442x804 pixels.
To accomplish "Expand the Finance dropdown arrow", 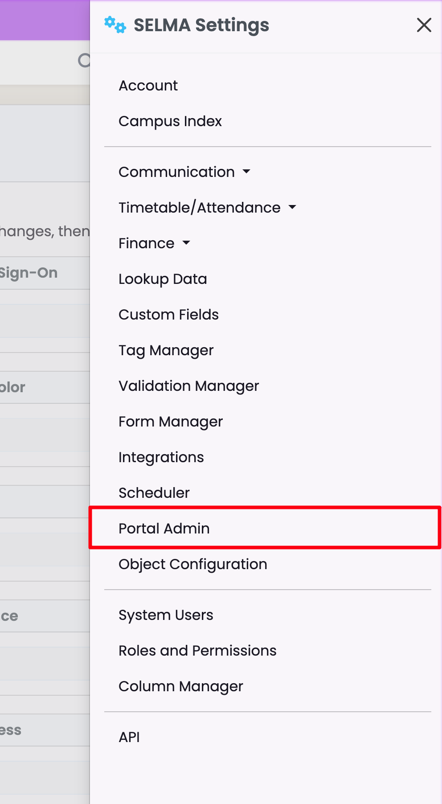I will (186, 243).
